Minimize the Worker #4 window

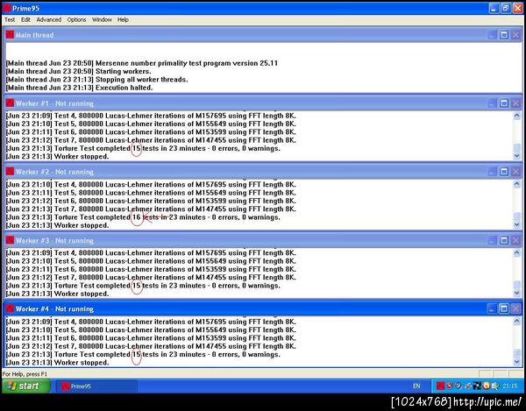pyautogui.click(x=492, y=308)
